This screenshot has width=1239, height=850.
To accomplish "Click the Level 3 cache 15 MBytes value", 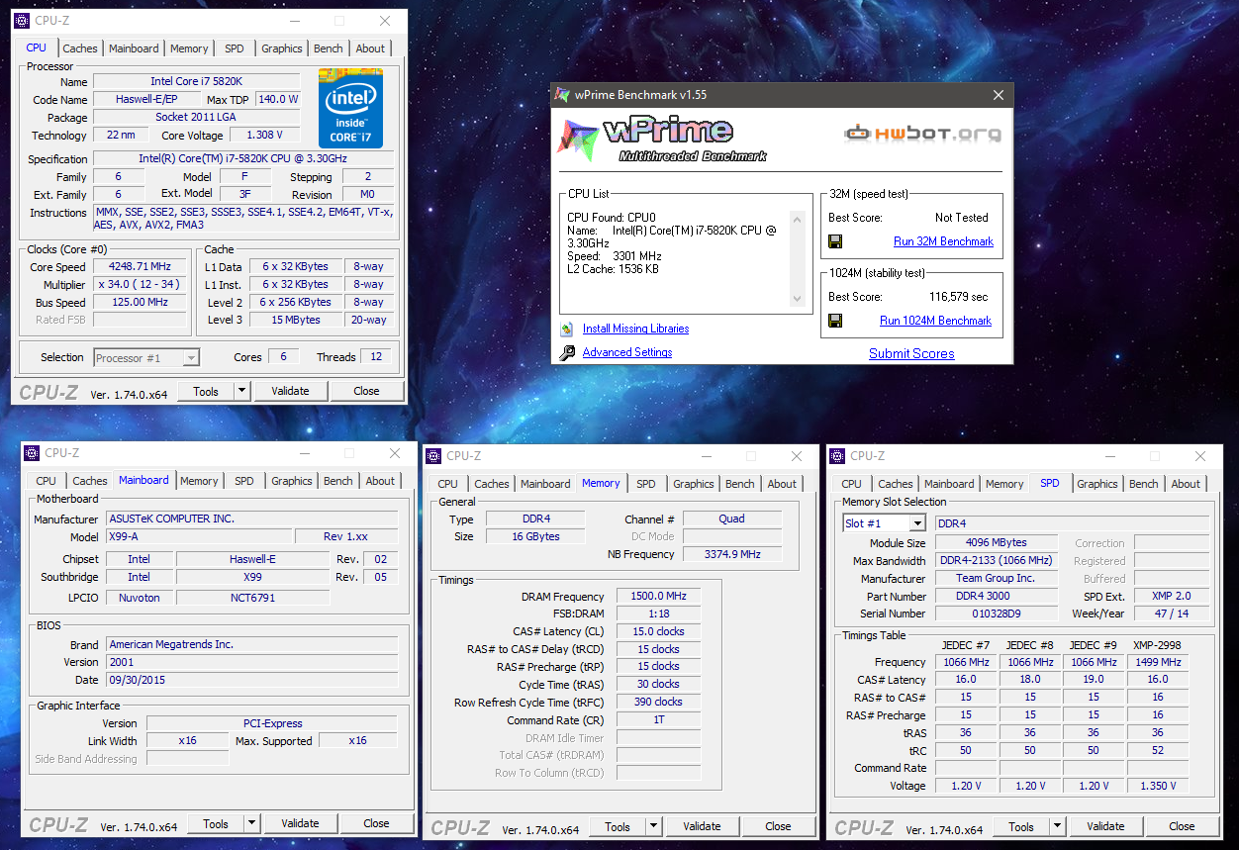I will pos(296,320).
